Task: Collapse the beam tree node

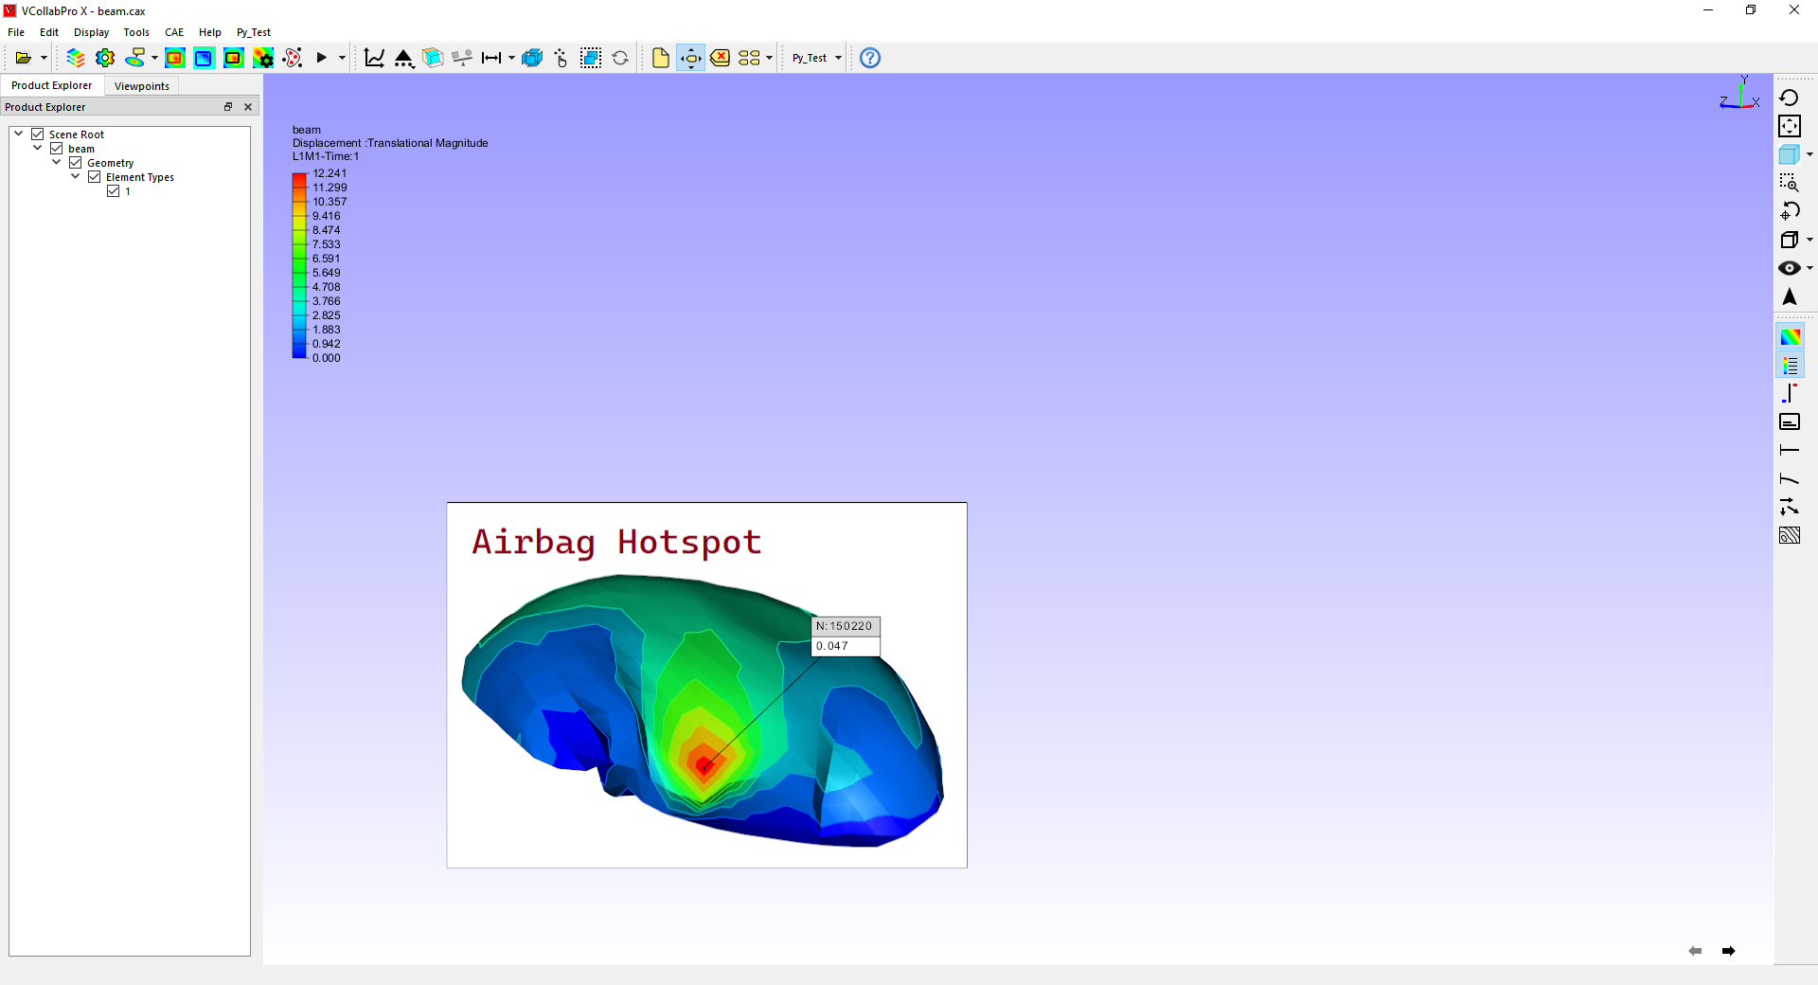Action: [38, 149]
